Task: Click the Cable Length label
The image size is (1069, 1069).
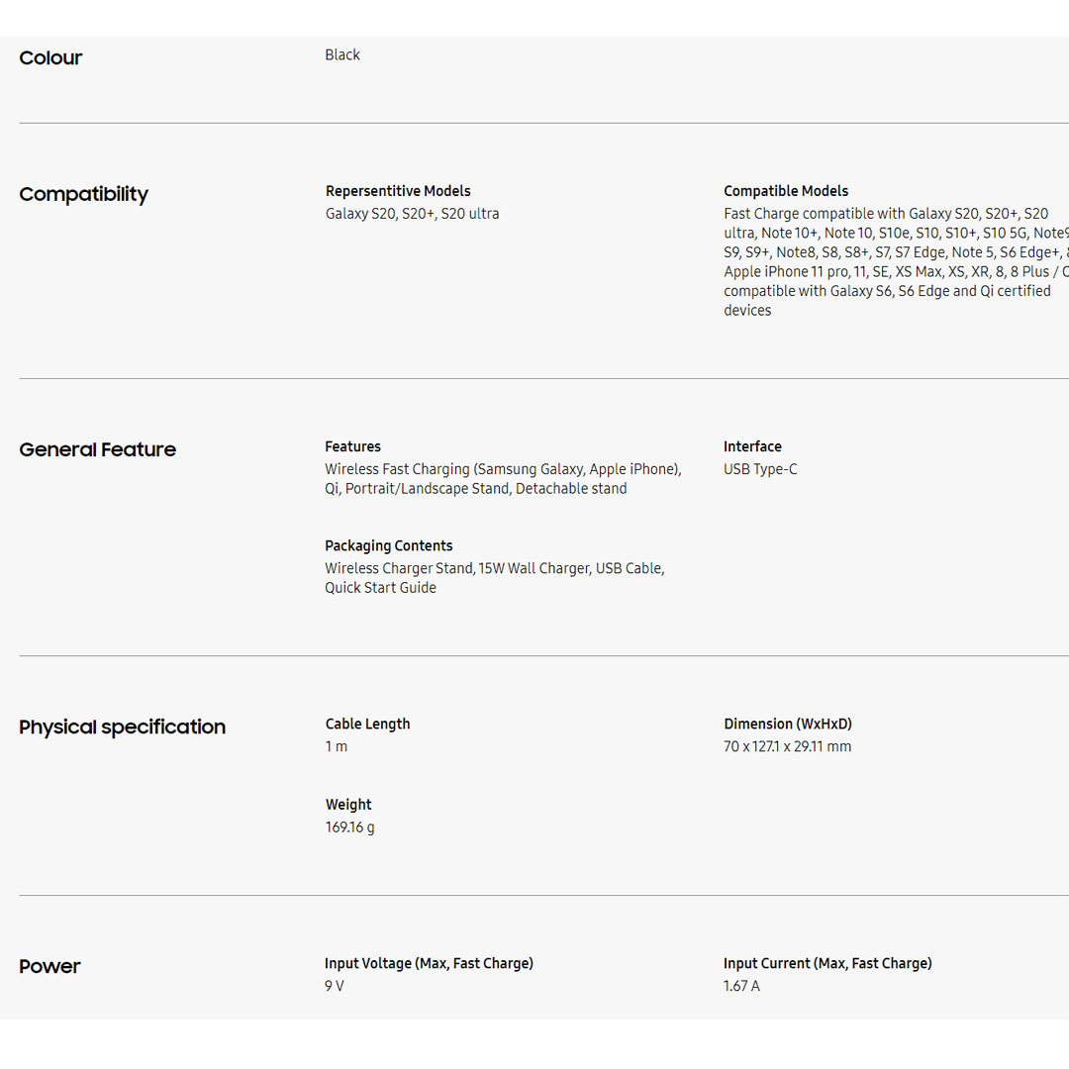Action: point(367,724)
